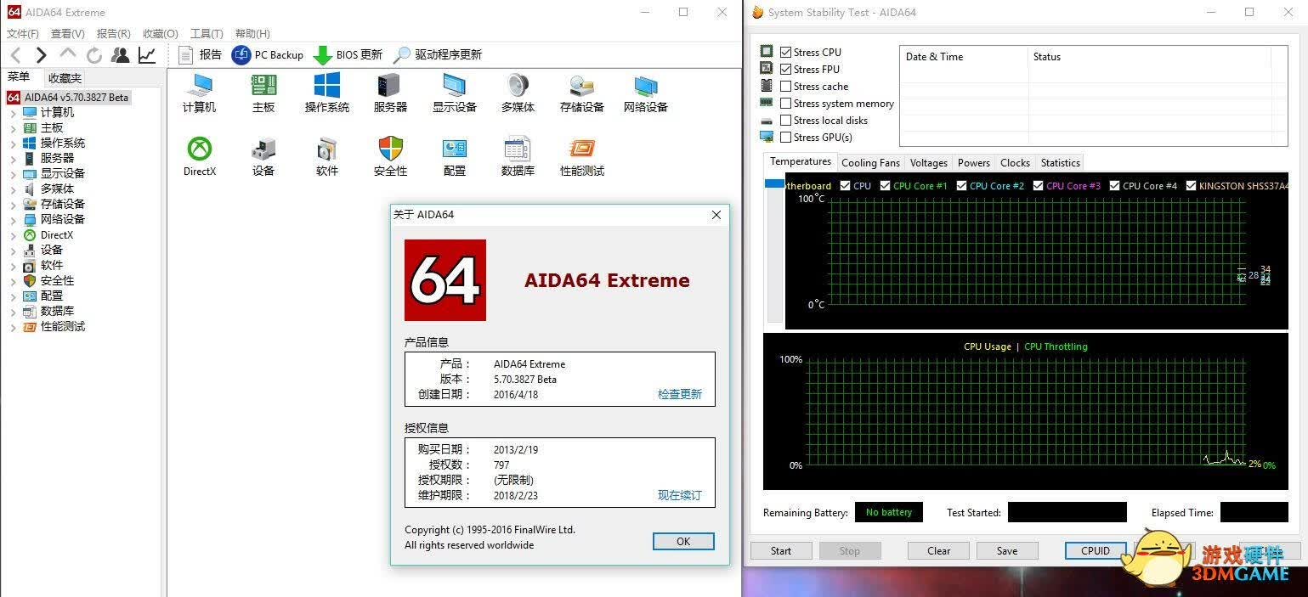Open the 性能测试 benchmark icon
This screenshot has width=1308, height=597.
coord(582,149)
